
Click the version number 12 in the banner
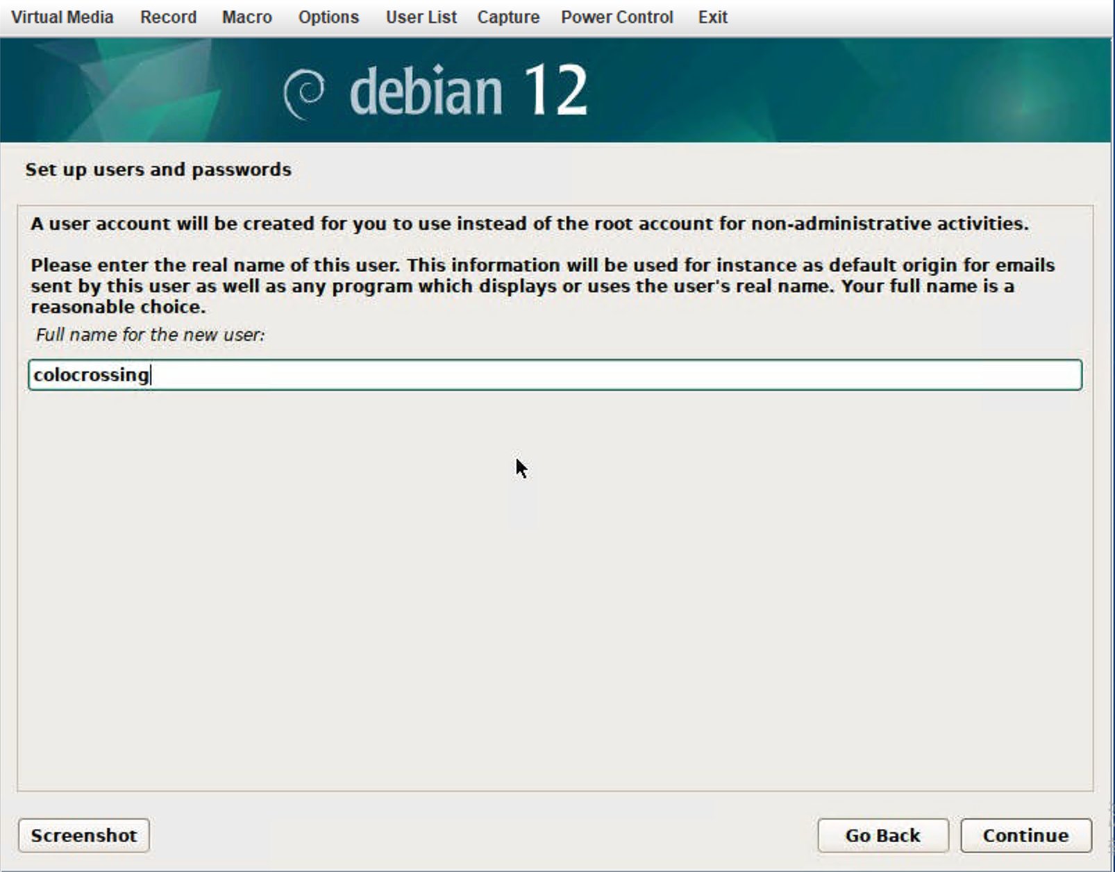click(x=555, y=91)
